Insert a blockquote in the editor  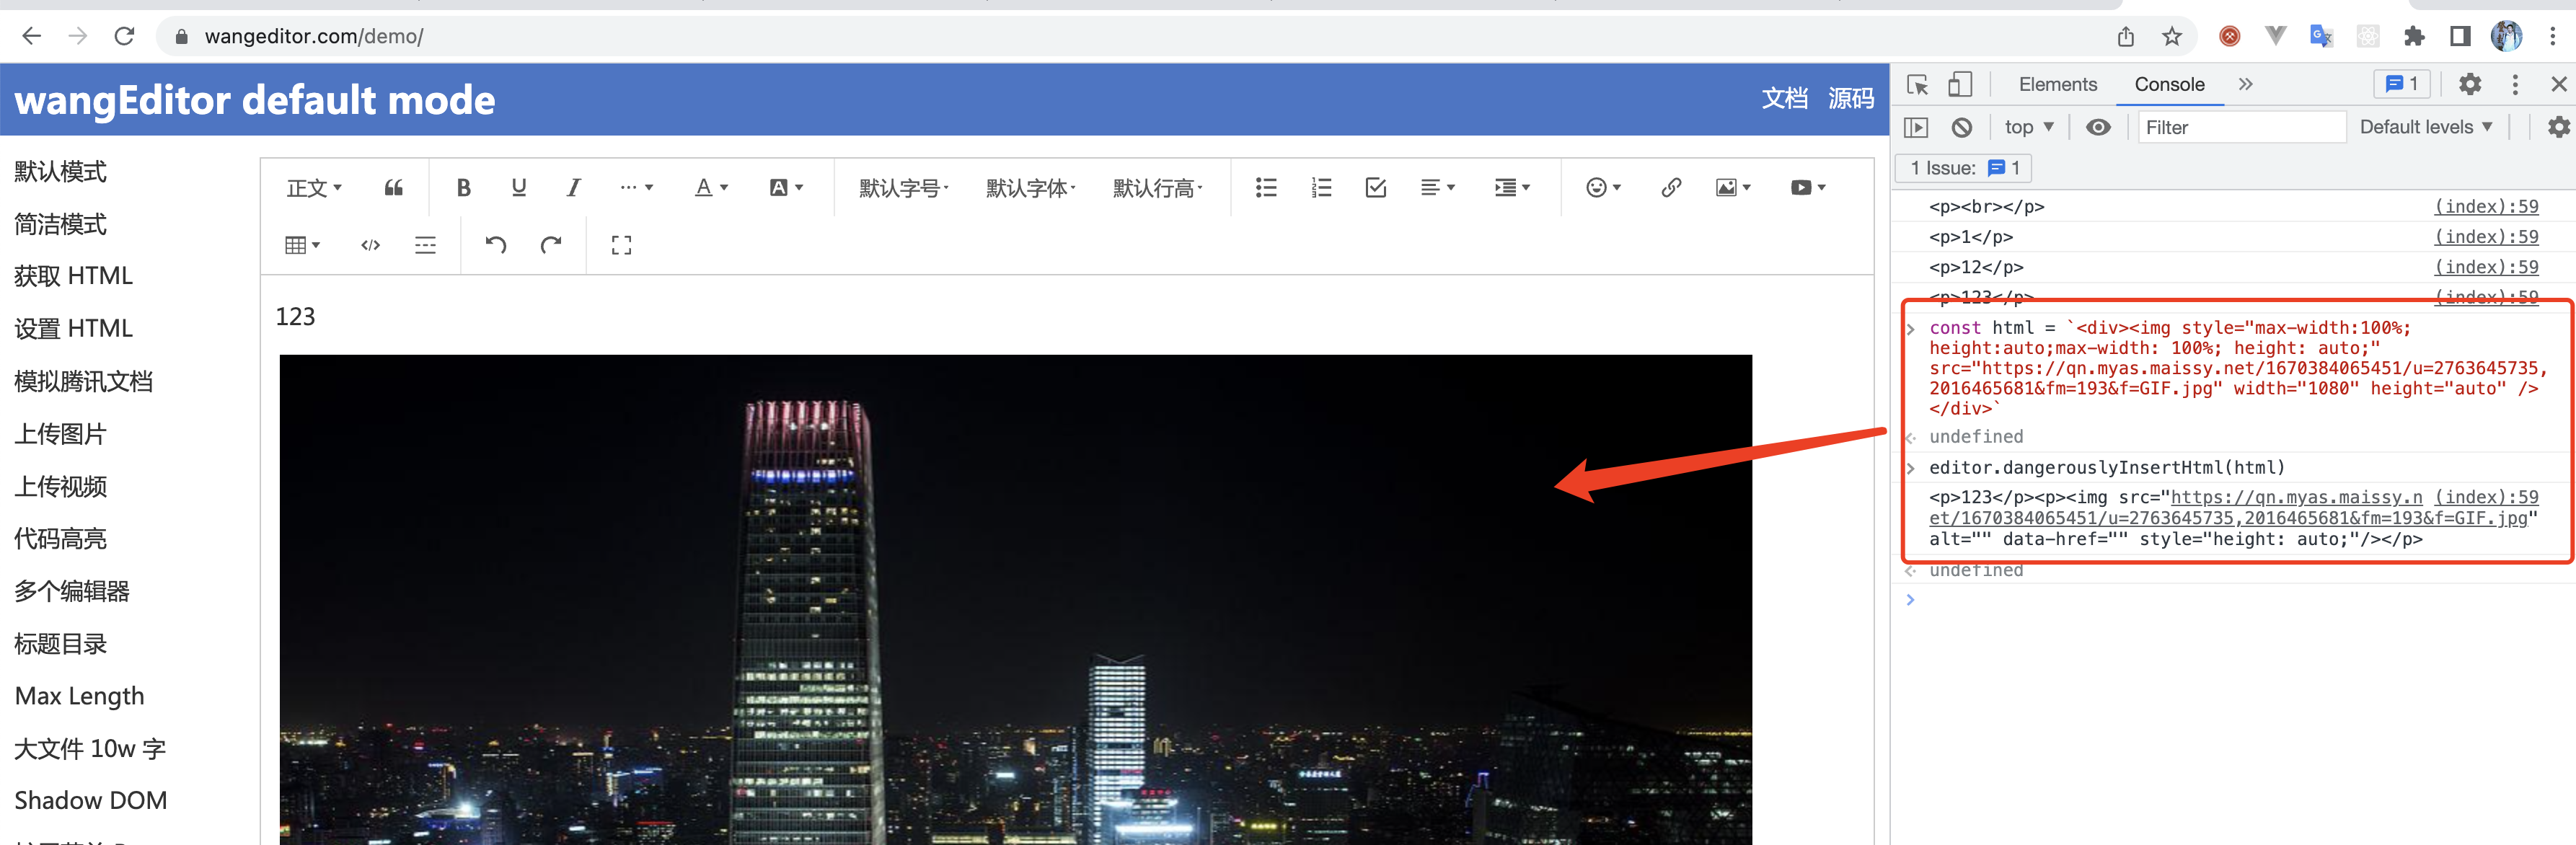pos(392,187)
